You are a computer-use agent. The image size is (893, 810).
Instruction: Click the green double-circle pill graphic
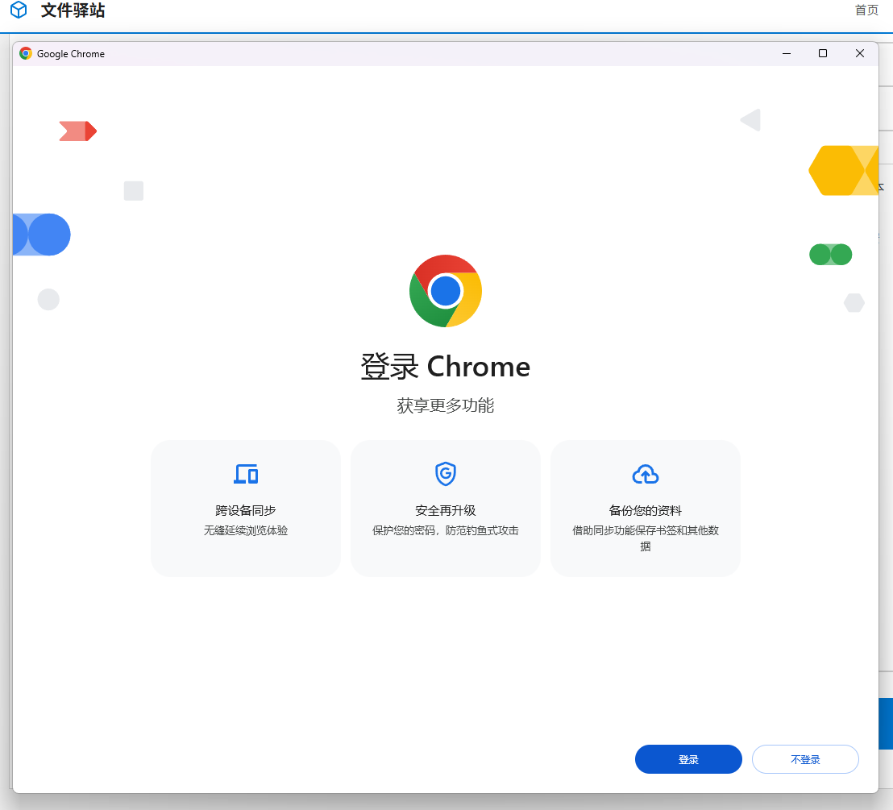click(830, 255)
